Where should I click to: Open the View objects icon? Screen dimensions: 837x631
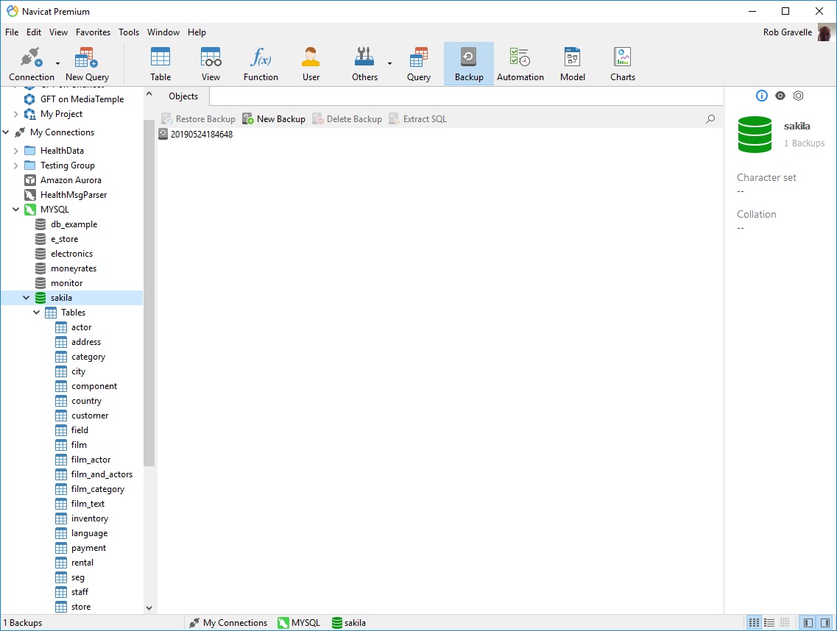pos(211,64)
